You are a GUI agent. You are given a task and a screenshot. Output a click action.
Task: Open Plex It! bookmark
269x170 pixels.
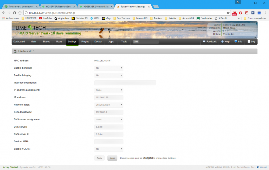pos(221,18)
